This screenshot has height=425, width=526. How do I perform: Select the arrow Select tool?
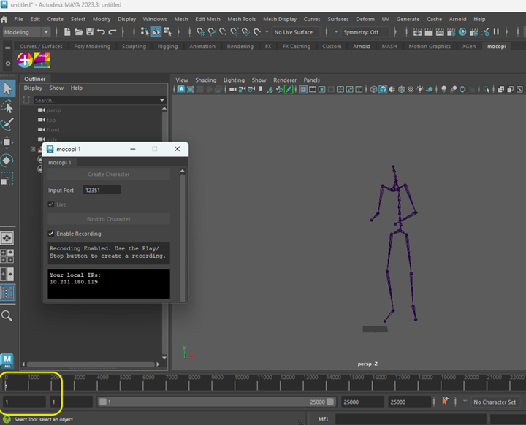[x=7, y=88]
